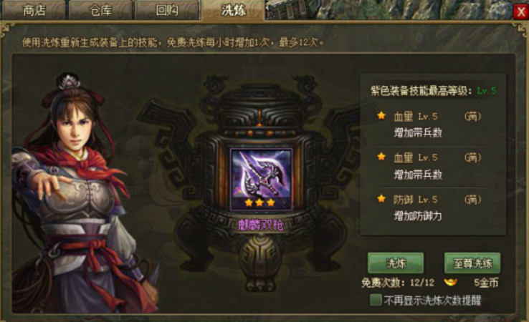Enable 不再显示洗炼次数提醒 checkbox

pyautogui.click(x=376, y=300)
